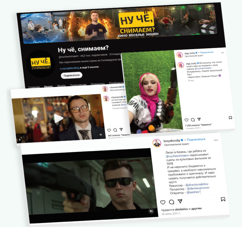Follow olga_lucky via Подписаться link

[x=207, y=52]
